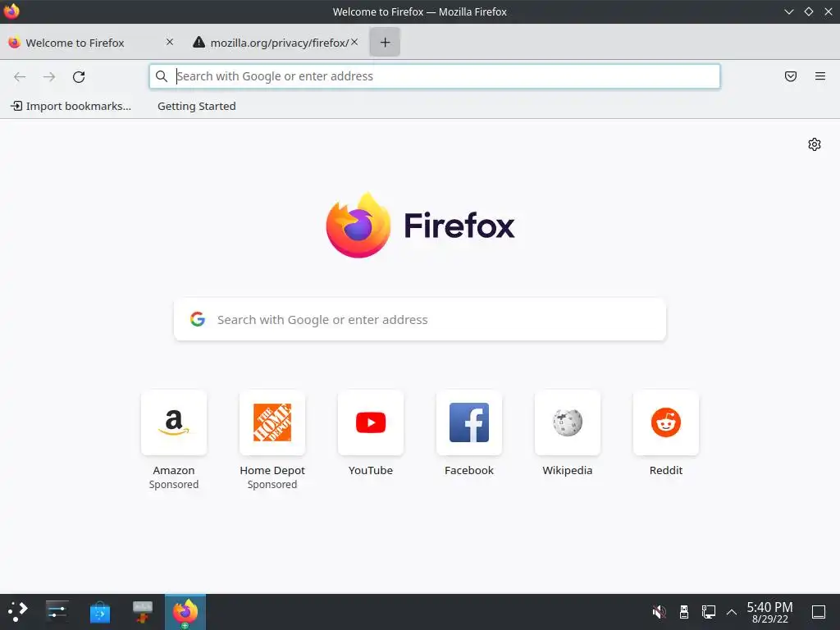840x630 pixels.
Task: Open the Save to Pocket button
Action: (x=791, y=76)
